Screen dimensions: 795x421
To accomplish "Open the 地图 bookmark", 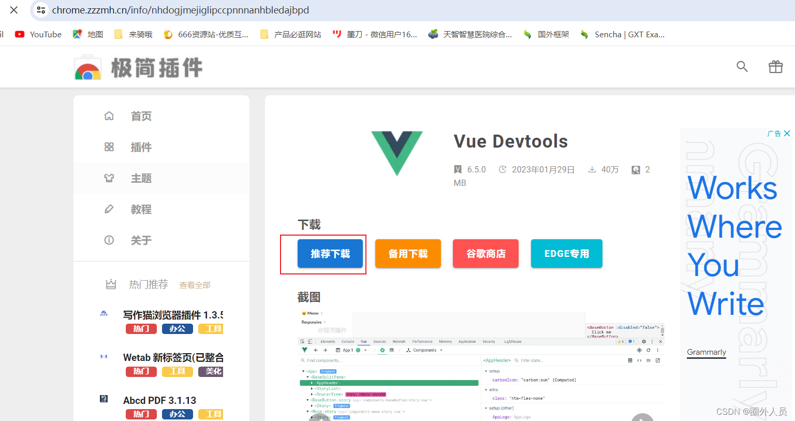I will tap(88, 34).
